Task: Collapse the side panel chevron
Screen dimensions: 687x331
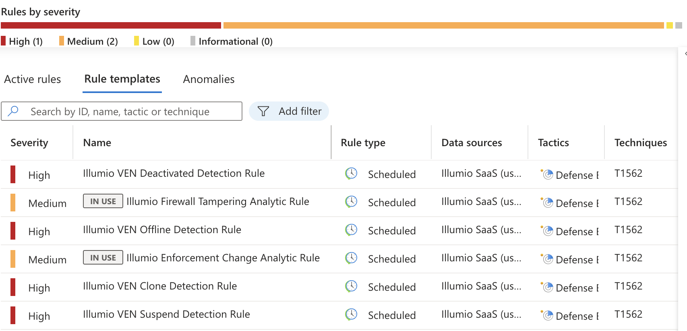Action: click(x=685, y=54)
